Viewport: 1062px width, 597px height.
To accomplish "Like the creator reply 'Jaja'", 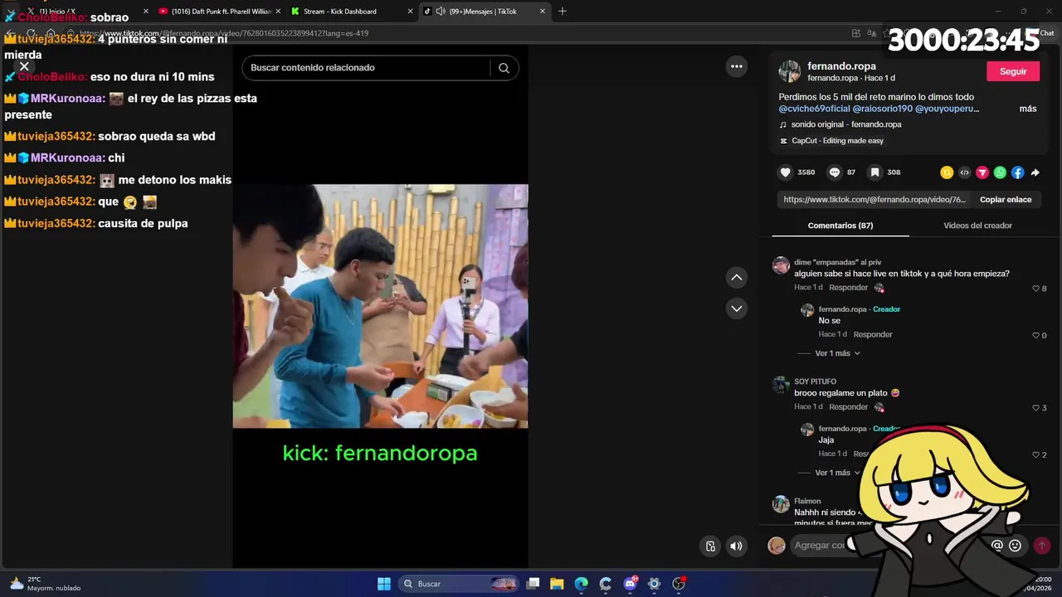I will tap(1035, 455).
